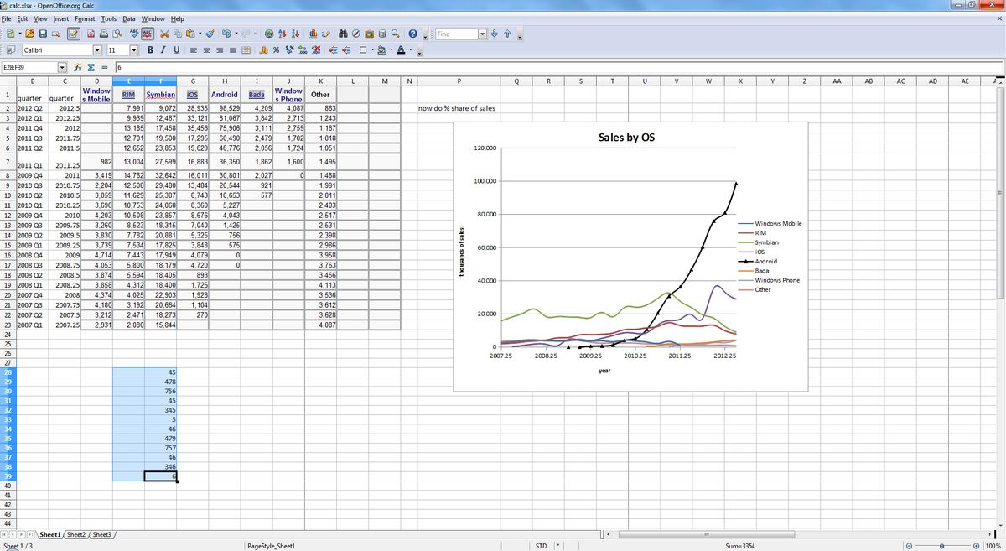Expand the Name Box cell reference dropdown
The width and height of the screenshot is (1006, 551).
coord(62,67)
